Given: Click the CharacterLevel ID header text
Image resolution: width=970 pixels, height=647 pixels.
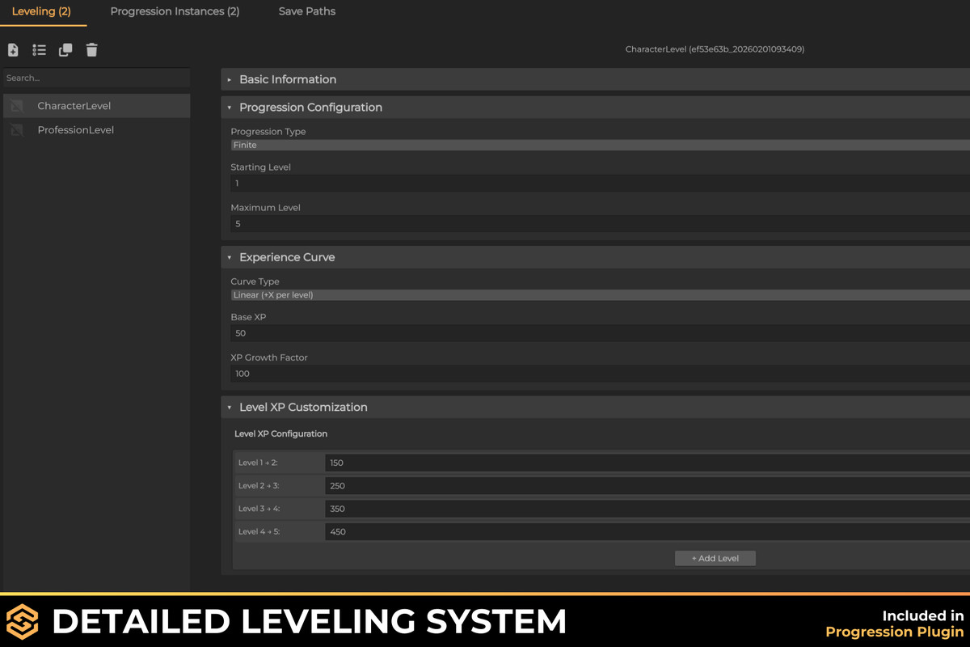Looking at the screenshot, I should coord(715,49).
